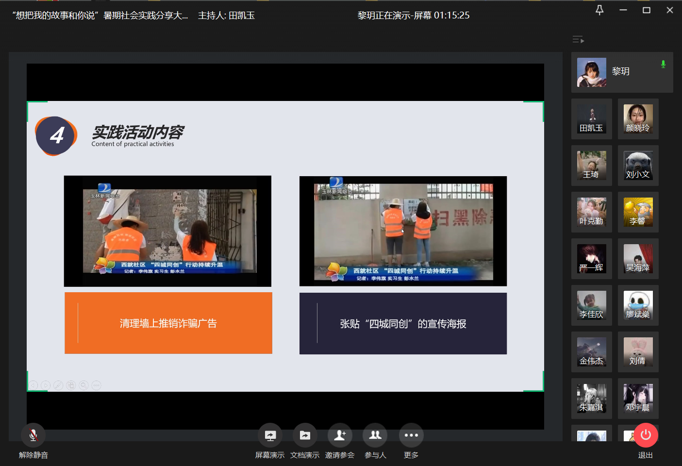
Task: Open the 参与人 participants list
Action: 375,435
